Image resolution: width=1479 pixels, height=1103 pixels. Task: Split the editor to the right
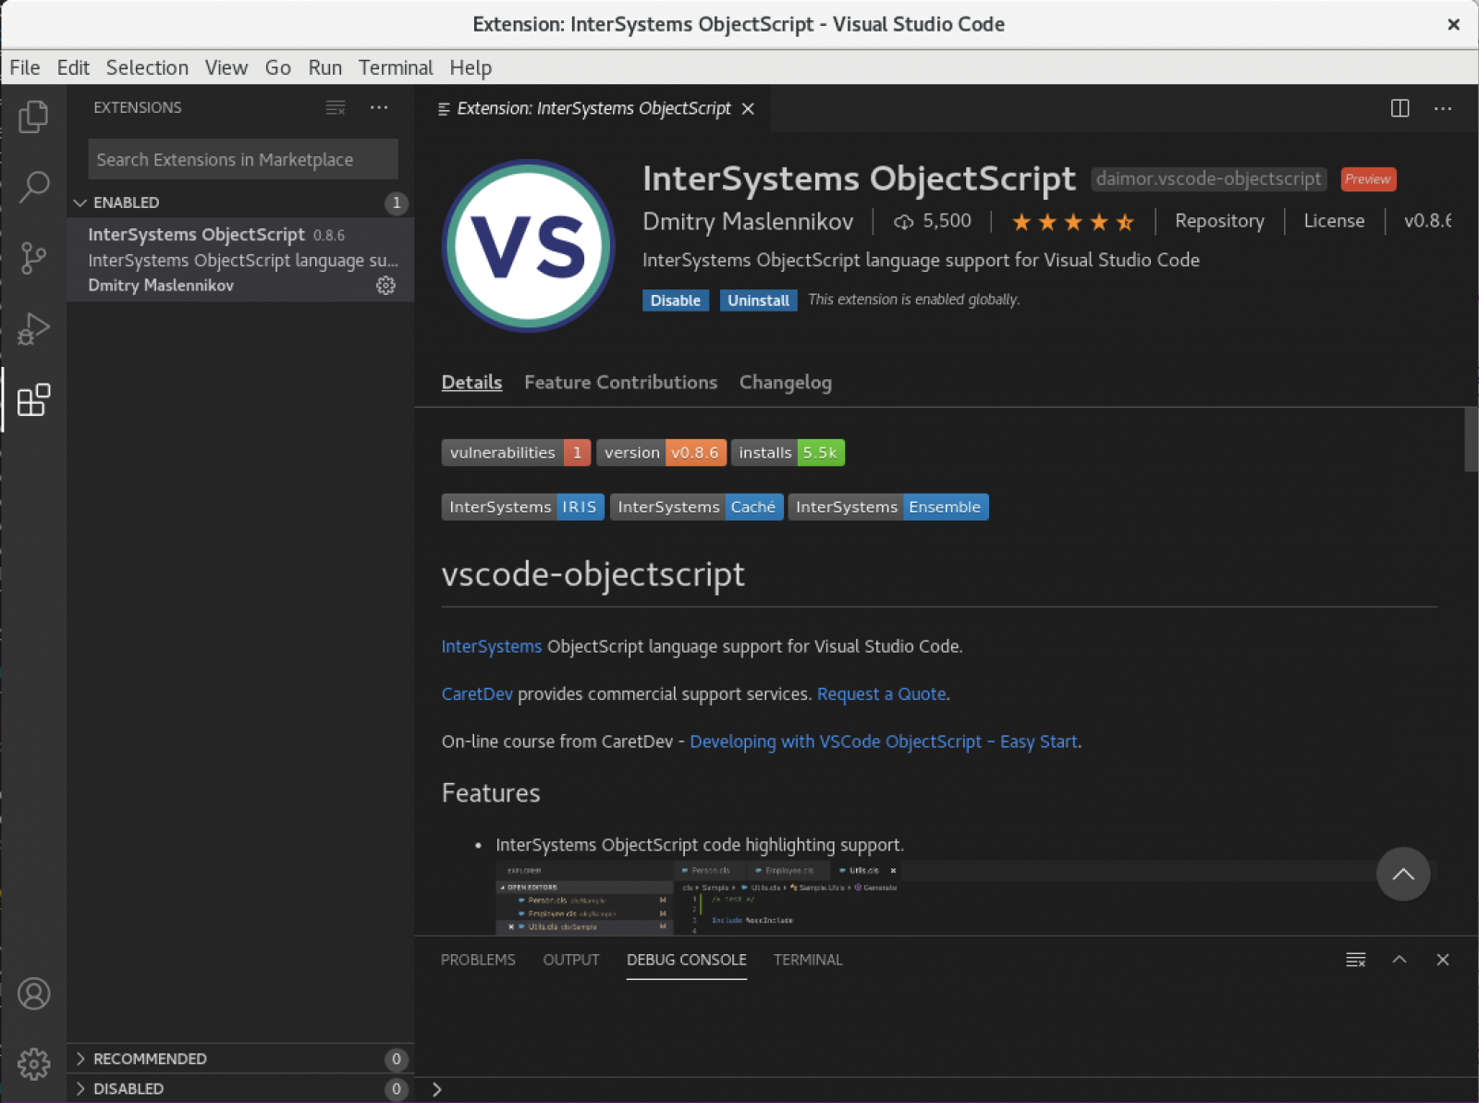click(x=1400, y=108)
